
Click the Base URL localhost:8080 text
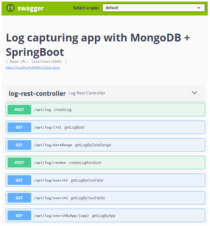point(36,62)
